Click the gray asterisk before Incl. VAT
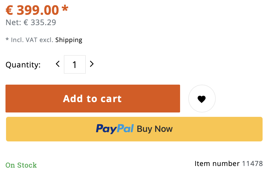This screenshot has height=184, width=273. pyautogui.click(x=7, y=40)
